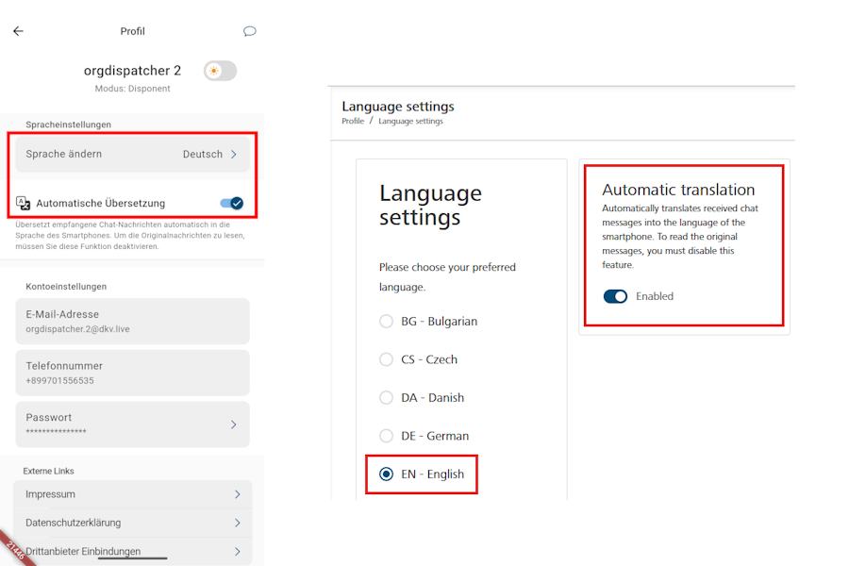Select the CS - Czech radio button
849x566 pixels.
[386, 359]
